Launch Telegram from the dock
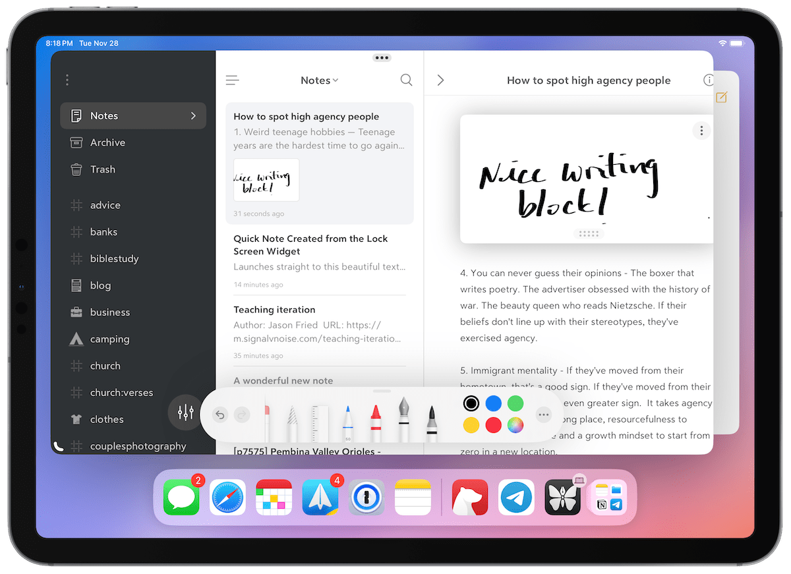Image resolution: width=791 pixels, height=574 pixels. click(516, 497)
